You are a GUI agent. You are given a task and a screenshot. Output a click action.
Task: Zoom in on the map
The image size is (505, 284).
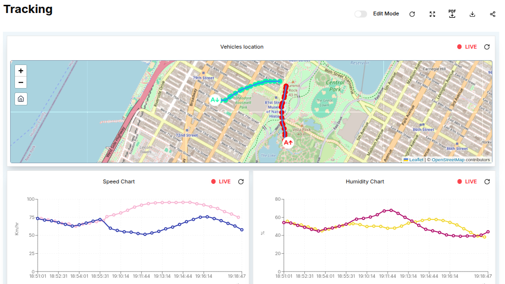coord(21,71)
